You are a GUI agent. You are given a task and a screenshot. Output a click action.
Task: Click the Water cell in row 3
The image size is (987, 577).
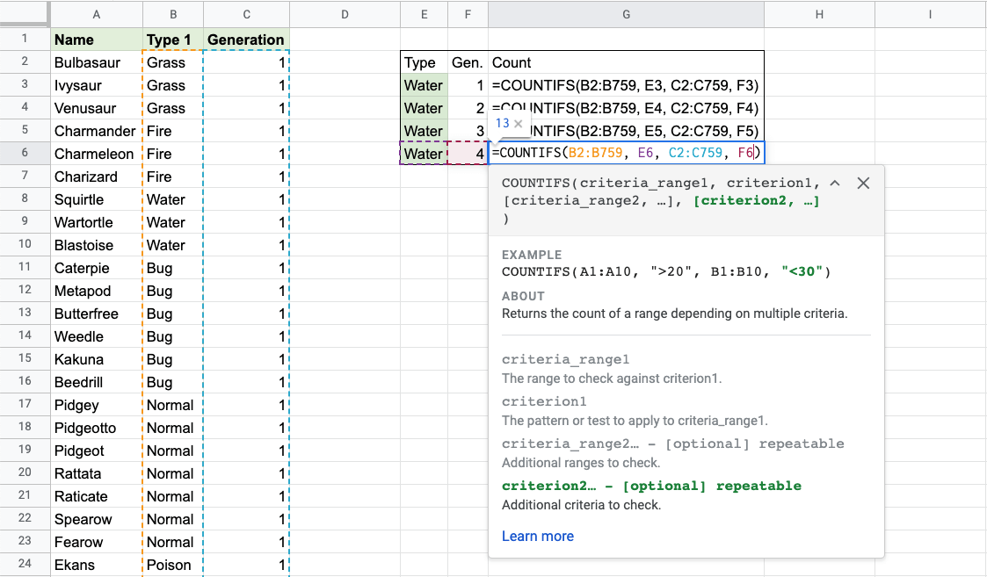coord(424,85)
